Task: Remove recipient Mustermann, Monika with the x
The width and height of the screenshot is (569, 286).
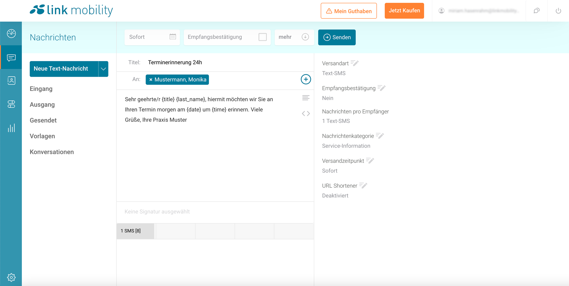Action: (151, 80)
